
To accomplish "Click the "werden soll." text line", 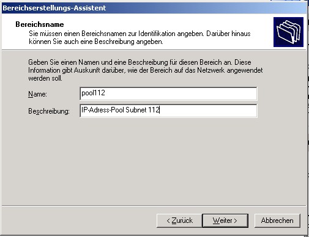I will click(45, 78).
